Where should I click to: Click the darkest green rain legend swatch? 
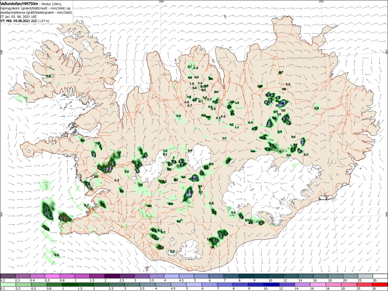(70, 285)
